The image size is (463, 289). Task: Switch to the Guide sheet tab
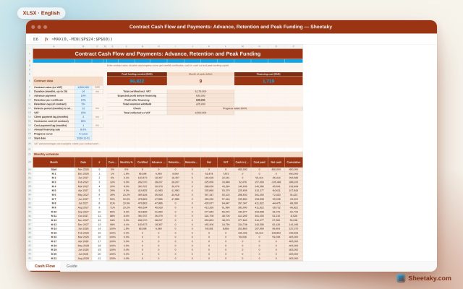[x=72, y=266]
